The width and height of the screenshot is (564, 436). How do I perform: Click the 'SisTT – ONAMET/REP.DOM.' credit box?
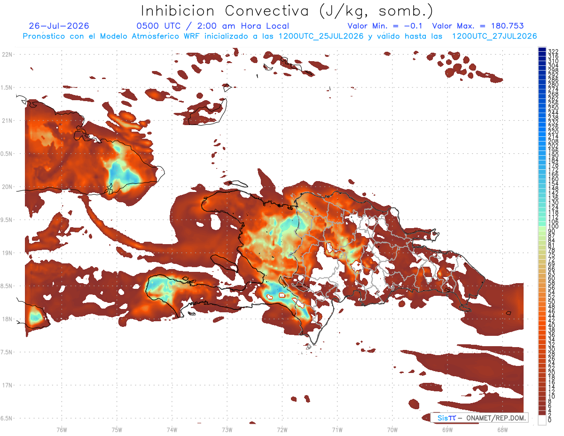tap(479, 418)
